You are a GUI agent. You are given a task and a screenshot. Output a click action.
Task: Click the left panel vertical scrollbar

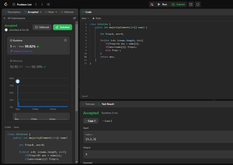coord(77,67)
